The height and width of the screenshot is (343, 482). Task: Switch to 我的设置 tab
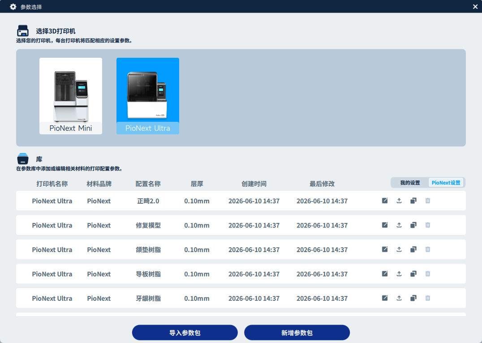(x=410, y=183)
